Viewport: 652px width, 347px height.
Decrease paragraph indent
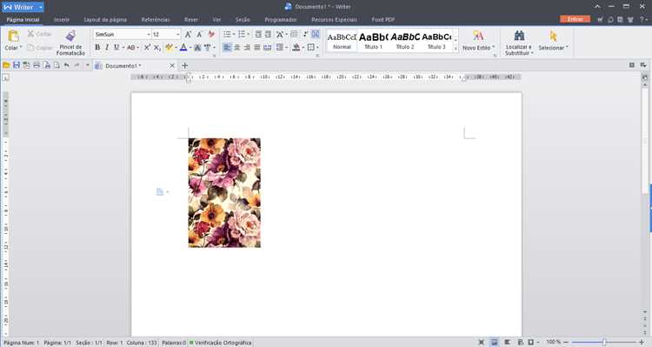[258, 34]
